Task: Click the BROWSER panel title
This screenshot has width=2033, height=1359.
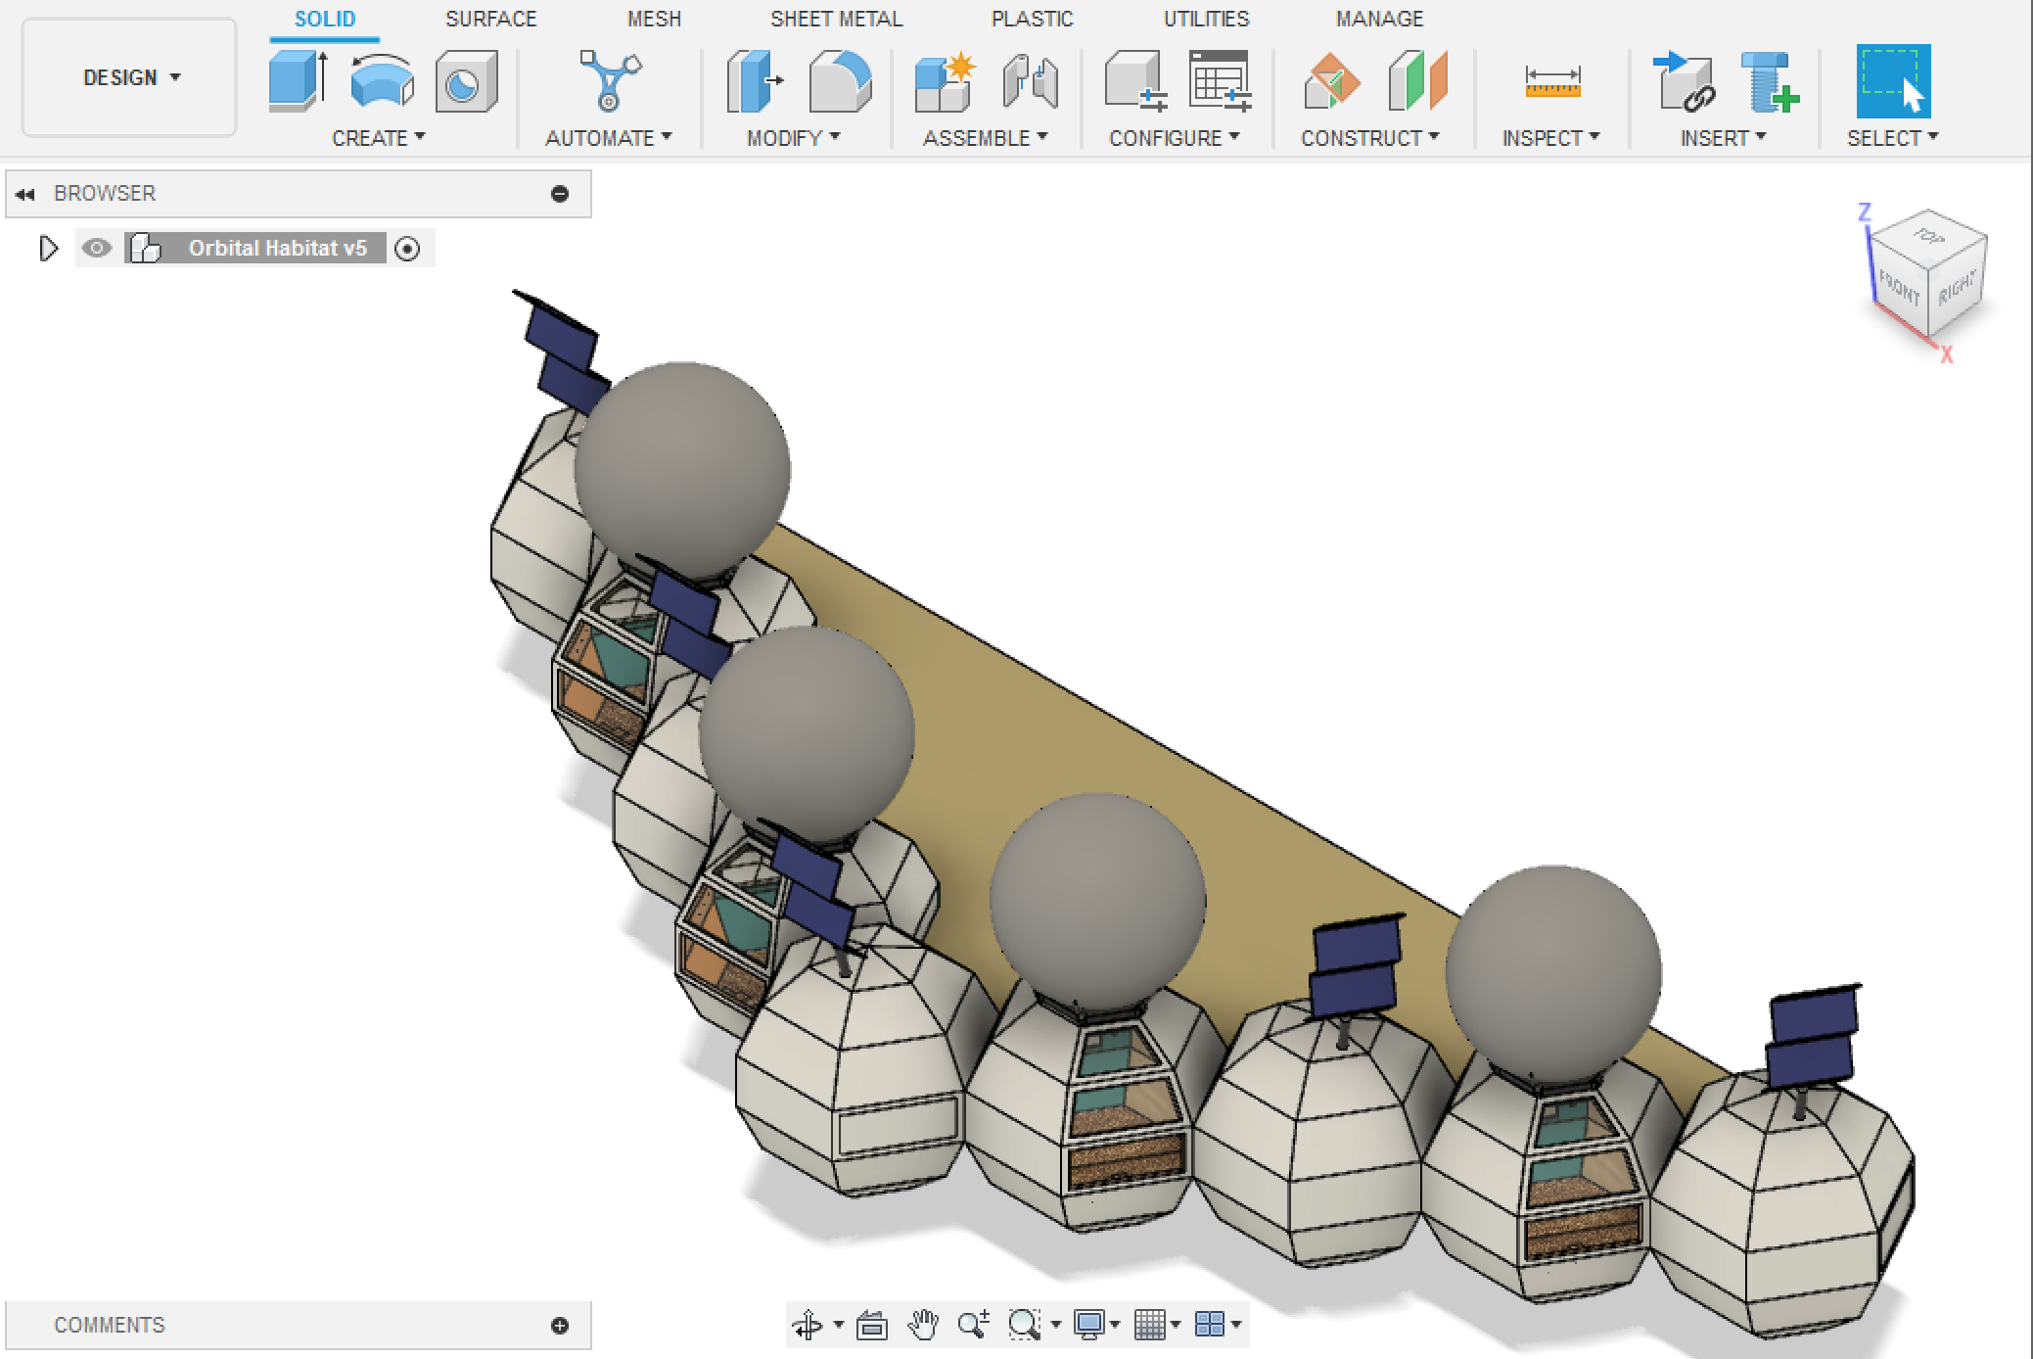Action: pyautogui.click(x=105, y=194)
